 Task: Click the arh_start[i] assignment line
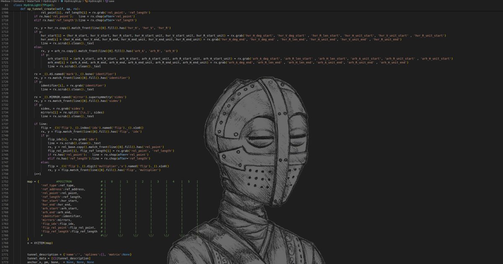(250, 59)
